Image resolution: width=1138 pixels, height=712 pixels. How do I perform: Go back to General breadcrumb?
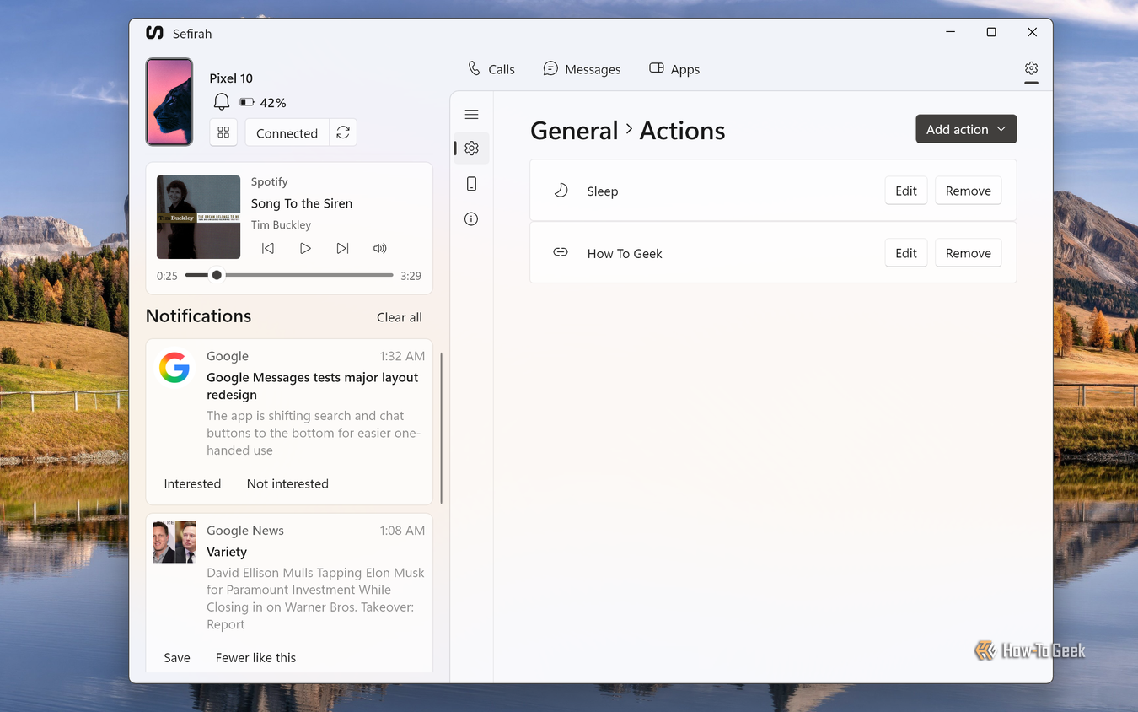574,131
